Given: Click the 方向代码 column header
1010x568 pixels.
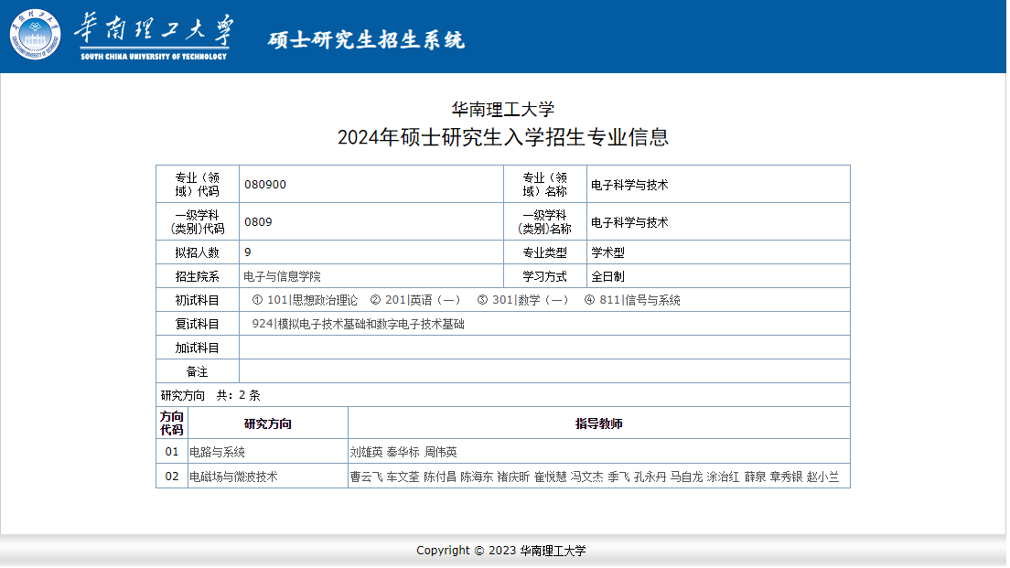Looking at the screenshot, I should click(172, 423).
